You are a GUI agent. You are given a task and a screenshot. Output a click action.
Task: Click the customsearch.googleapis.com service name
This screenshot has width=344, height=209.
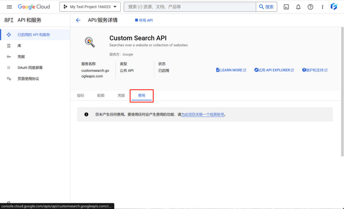(x=95, y=73)
